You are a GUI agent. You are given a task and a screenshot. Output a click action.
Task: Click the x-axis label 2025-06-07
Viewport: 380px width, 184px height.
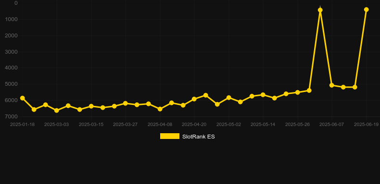pos(332,125)
